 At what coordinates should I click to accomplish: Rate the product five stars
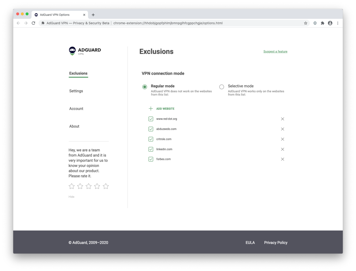105,186
